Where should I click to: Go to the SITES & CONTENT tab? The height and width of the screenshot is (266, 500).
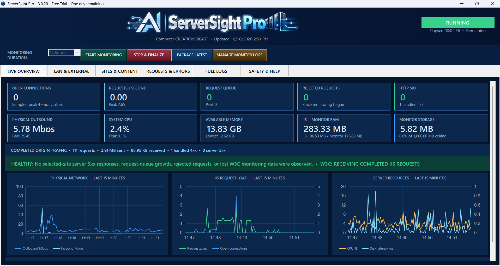pos(120,71)
